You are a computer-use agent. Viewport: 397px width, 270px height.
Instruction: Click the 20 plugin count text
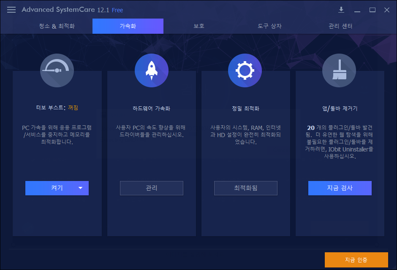pos(311,128)
